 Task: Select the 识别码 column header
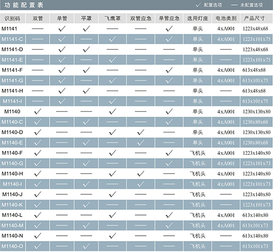pyautogui.click(x=13, y=19)
